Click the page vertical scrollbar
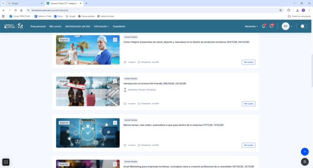313x168 pixels. point(312,70)
